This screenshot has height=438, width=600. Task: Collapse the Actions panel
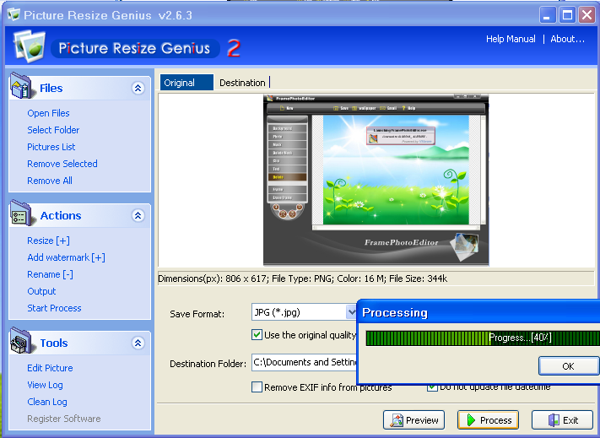(x=138, y=216)
